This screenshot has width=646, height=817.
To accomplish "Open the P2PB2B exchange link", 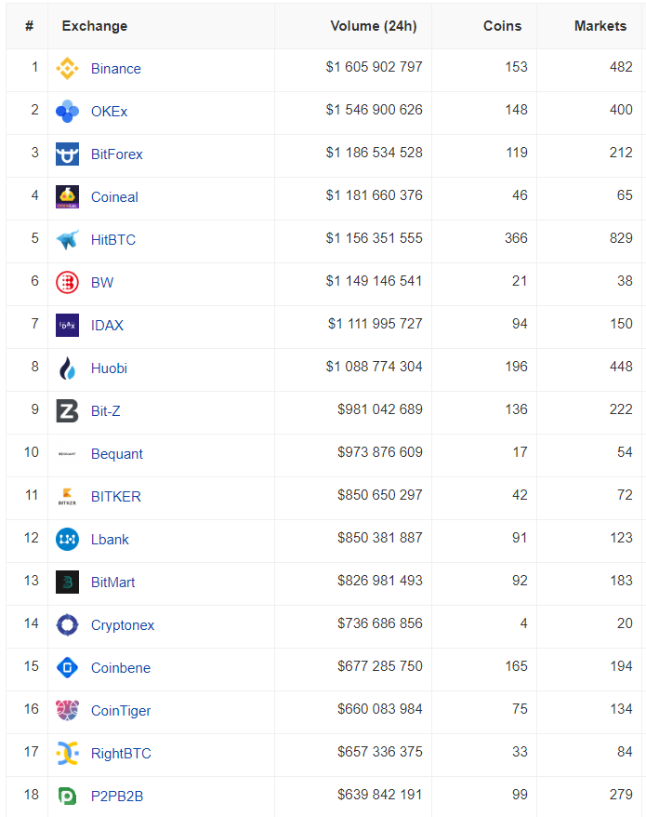I will pyautogui.click(x=117, y=797).
